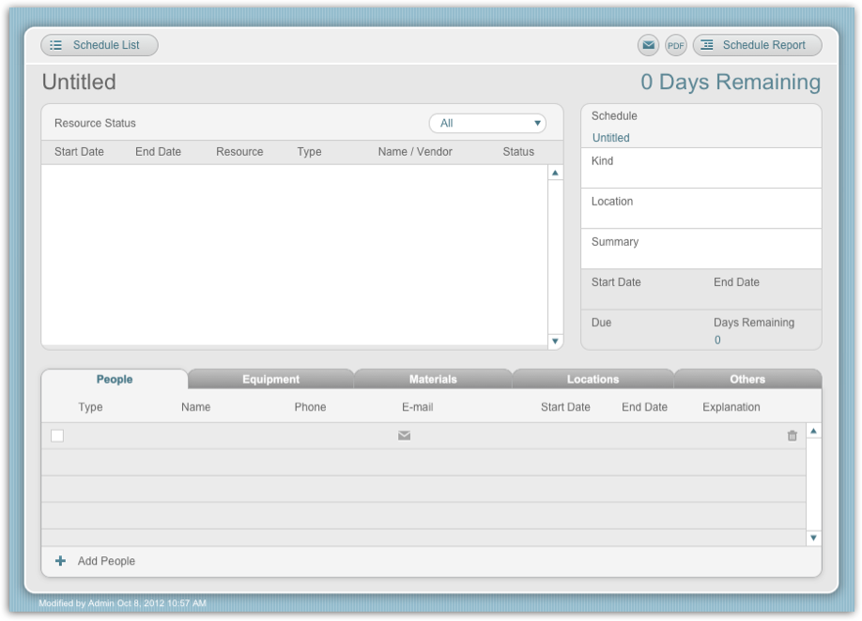862x621 pixels.
Task: Click the trash icon in the people row
Action: coord(791,433)
